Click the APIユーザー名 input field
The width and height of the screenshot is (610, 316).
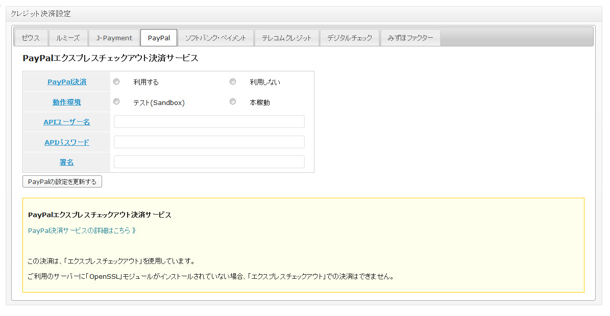(x=209, y=122)
